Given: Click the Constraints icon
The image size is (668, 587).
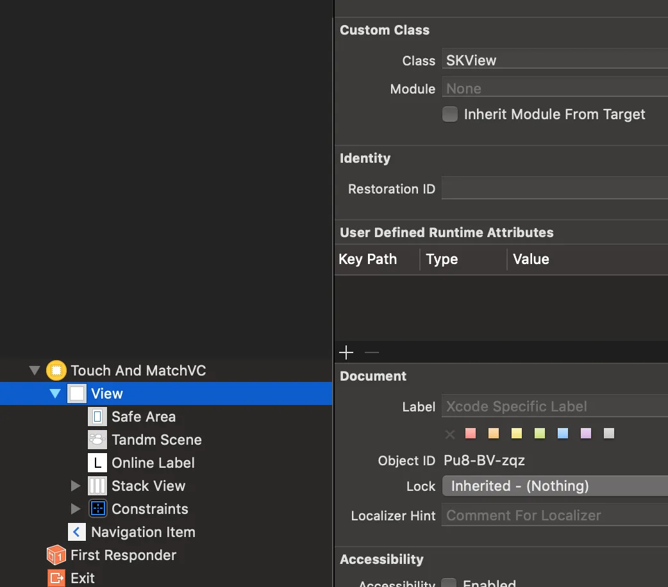Looking at the screenshot, I should tap(97, 509).
